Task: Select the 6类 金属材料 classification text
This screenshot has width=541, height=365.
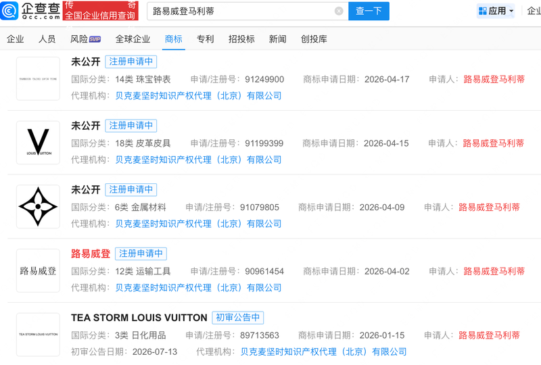Action: (x=141, y=208)
